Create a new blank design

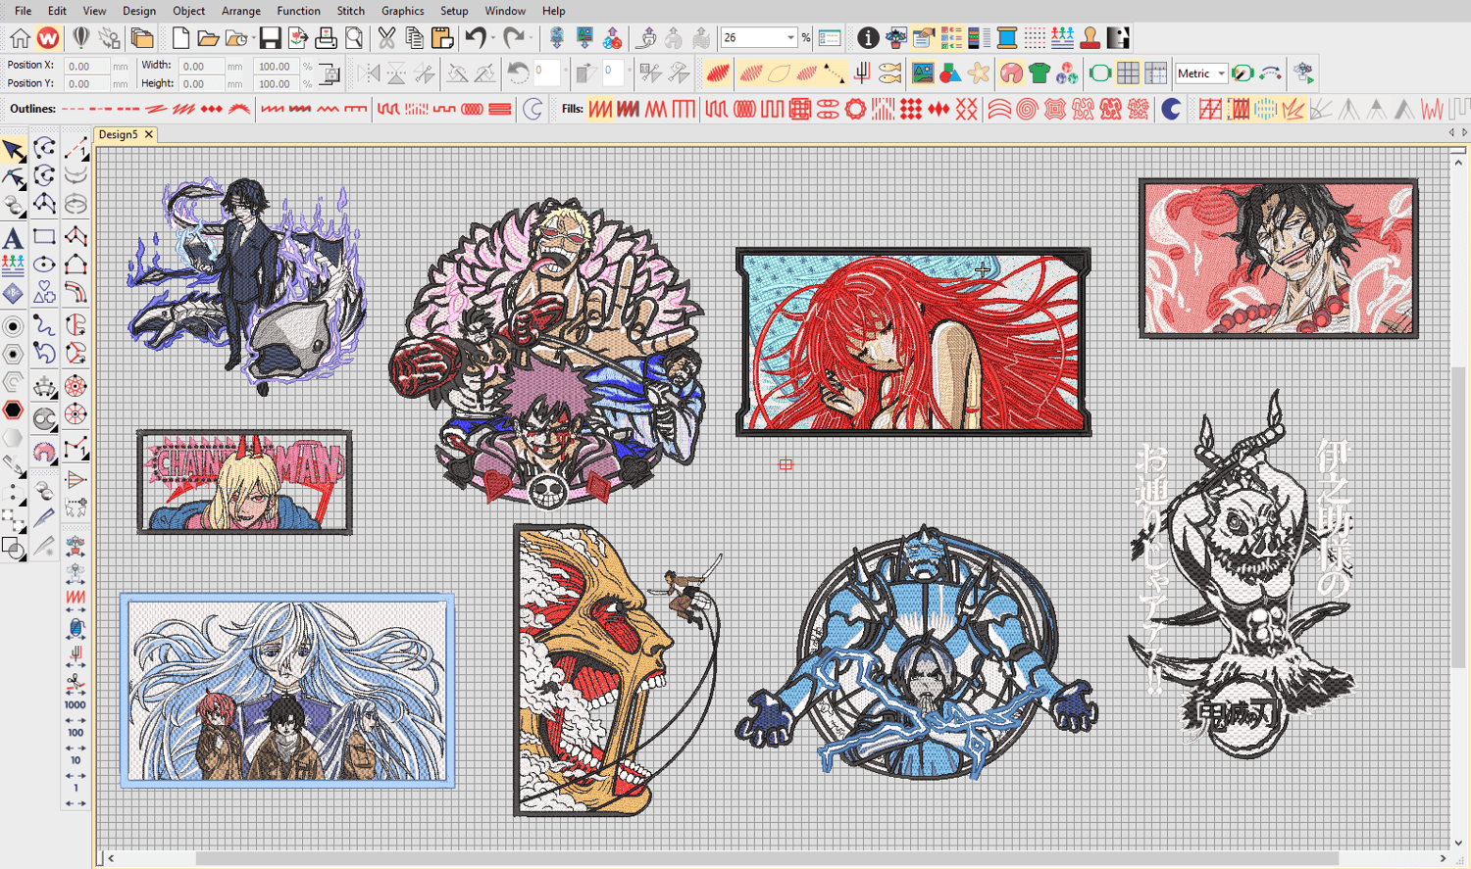pyautogui.click(x=180, y=38)
